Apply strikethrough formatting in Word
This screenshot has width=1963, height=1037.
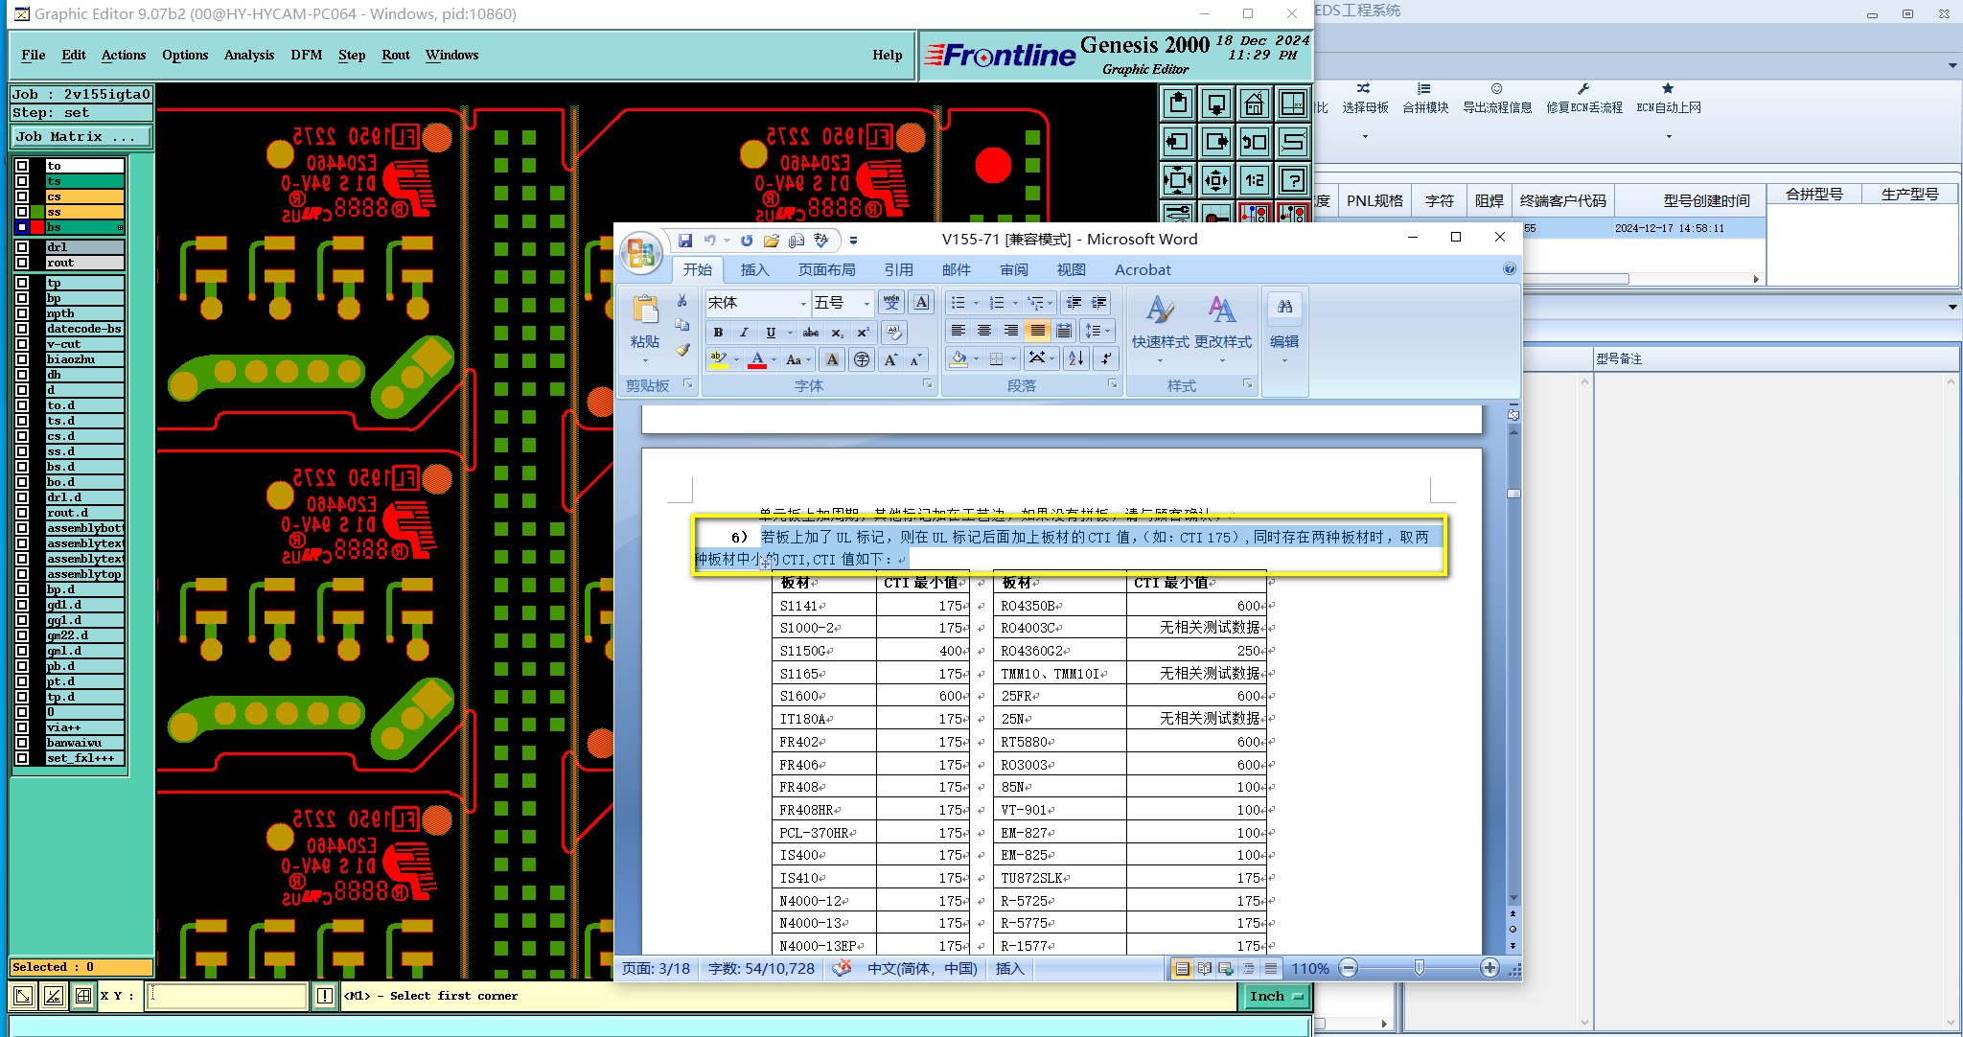[x=811, y=333]
